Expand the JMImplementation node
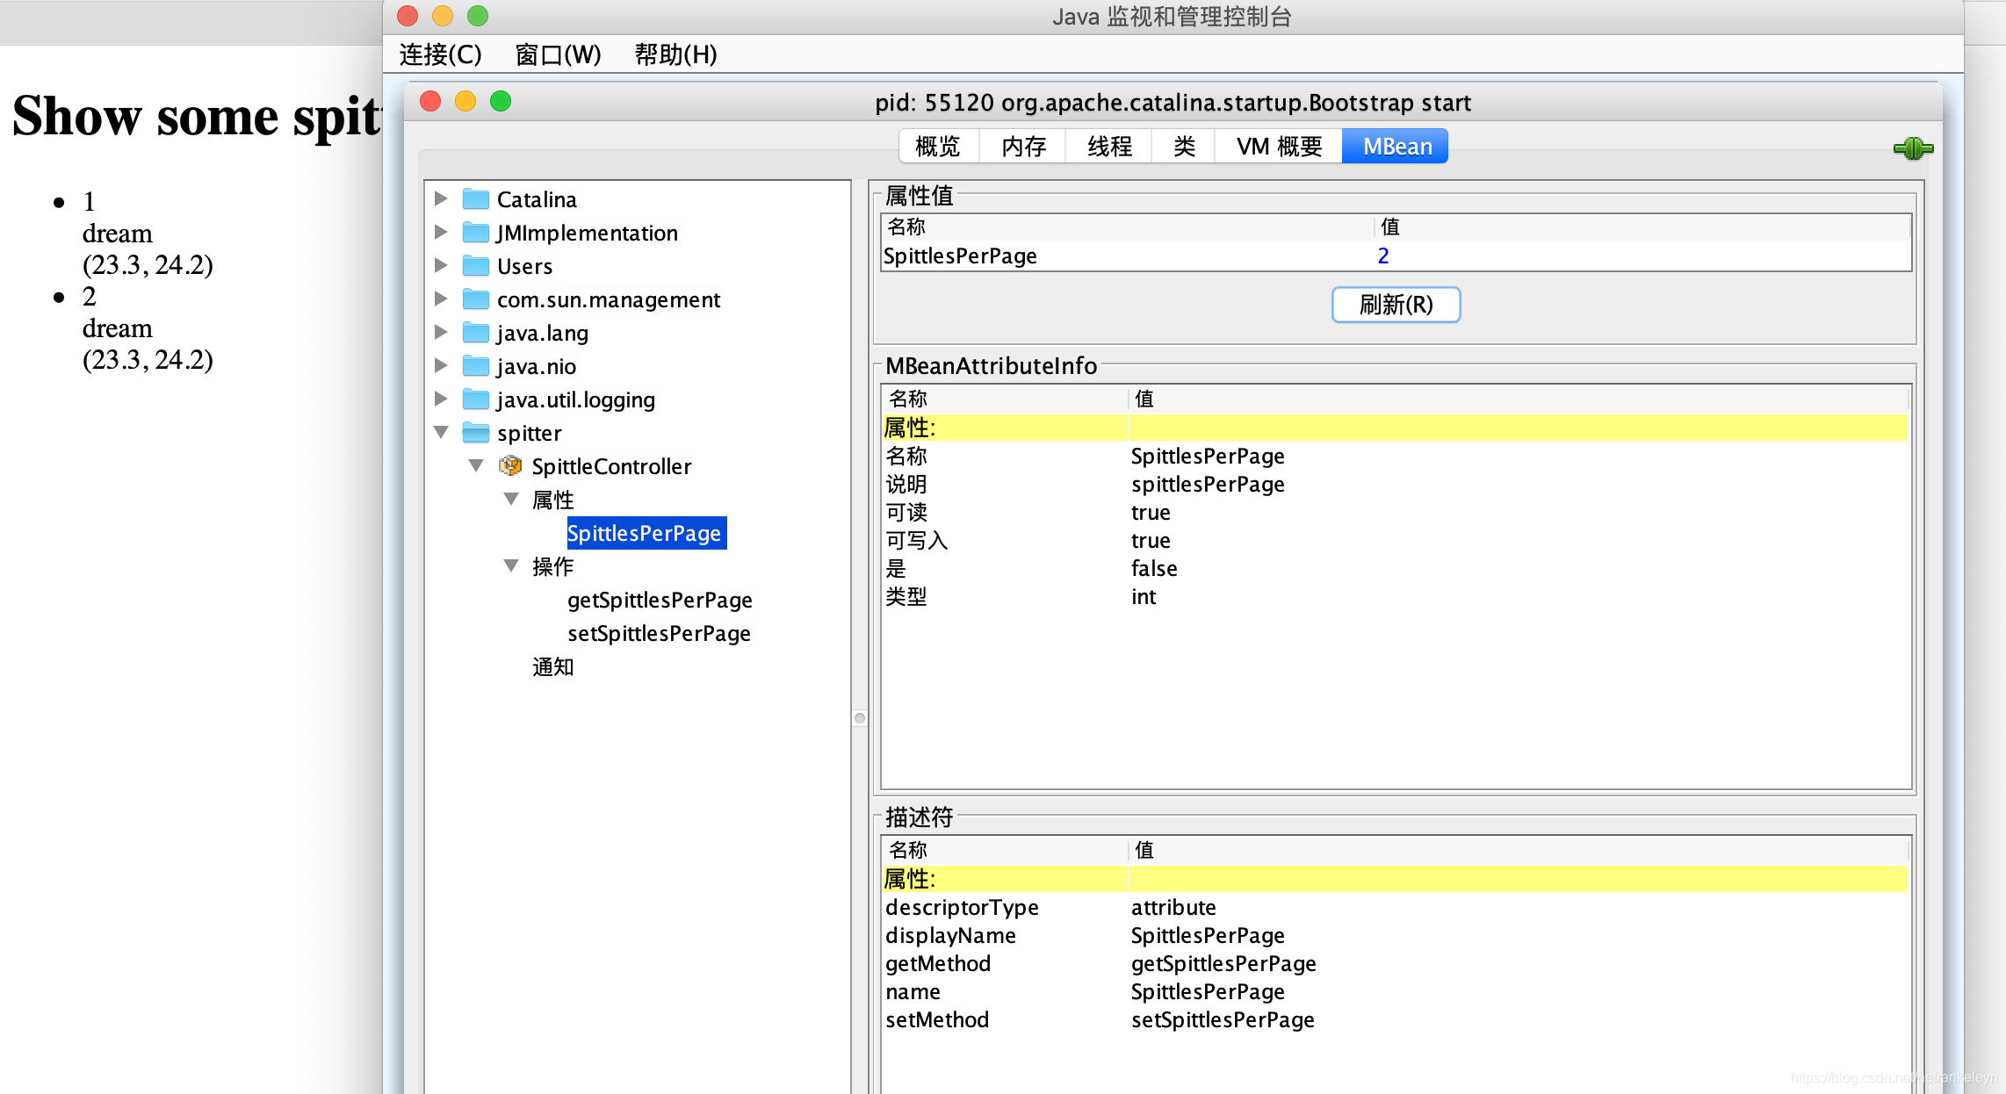2006x1094 pixels. [x=440, y=232]
